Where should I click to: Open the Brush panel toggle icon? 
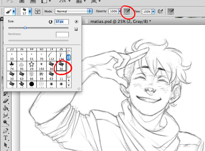38,11
